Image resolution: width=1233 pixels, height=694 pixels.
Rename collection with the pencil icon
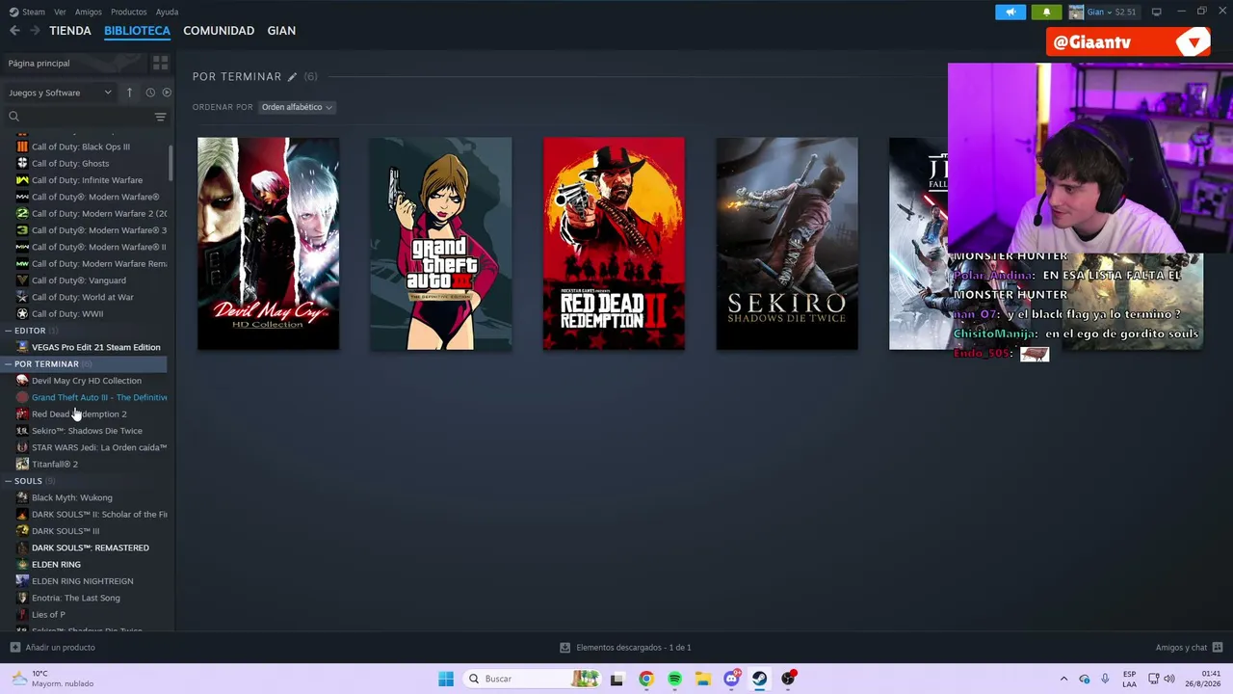(292, 77)
